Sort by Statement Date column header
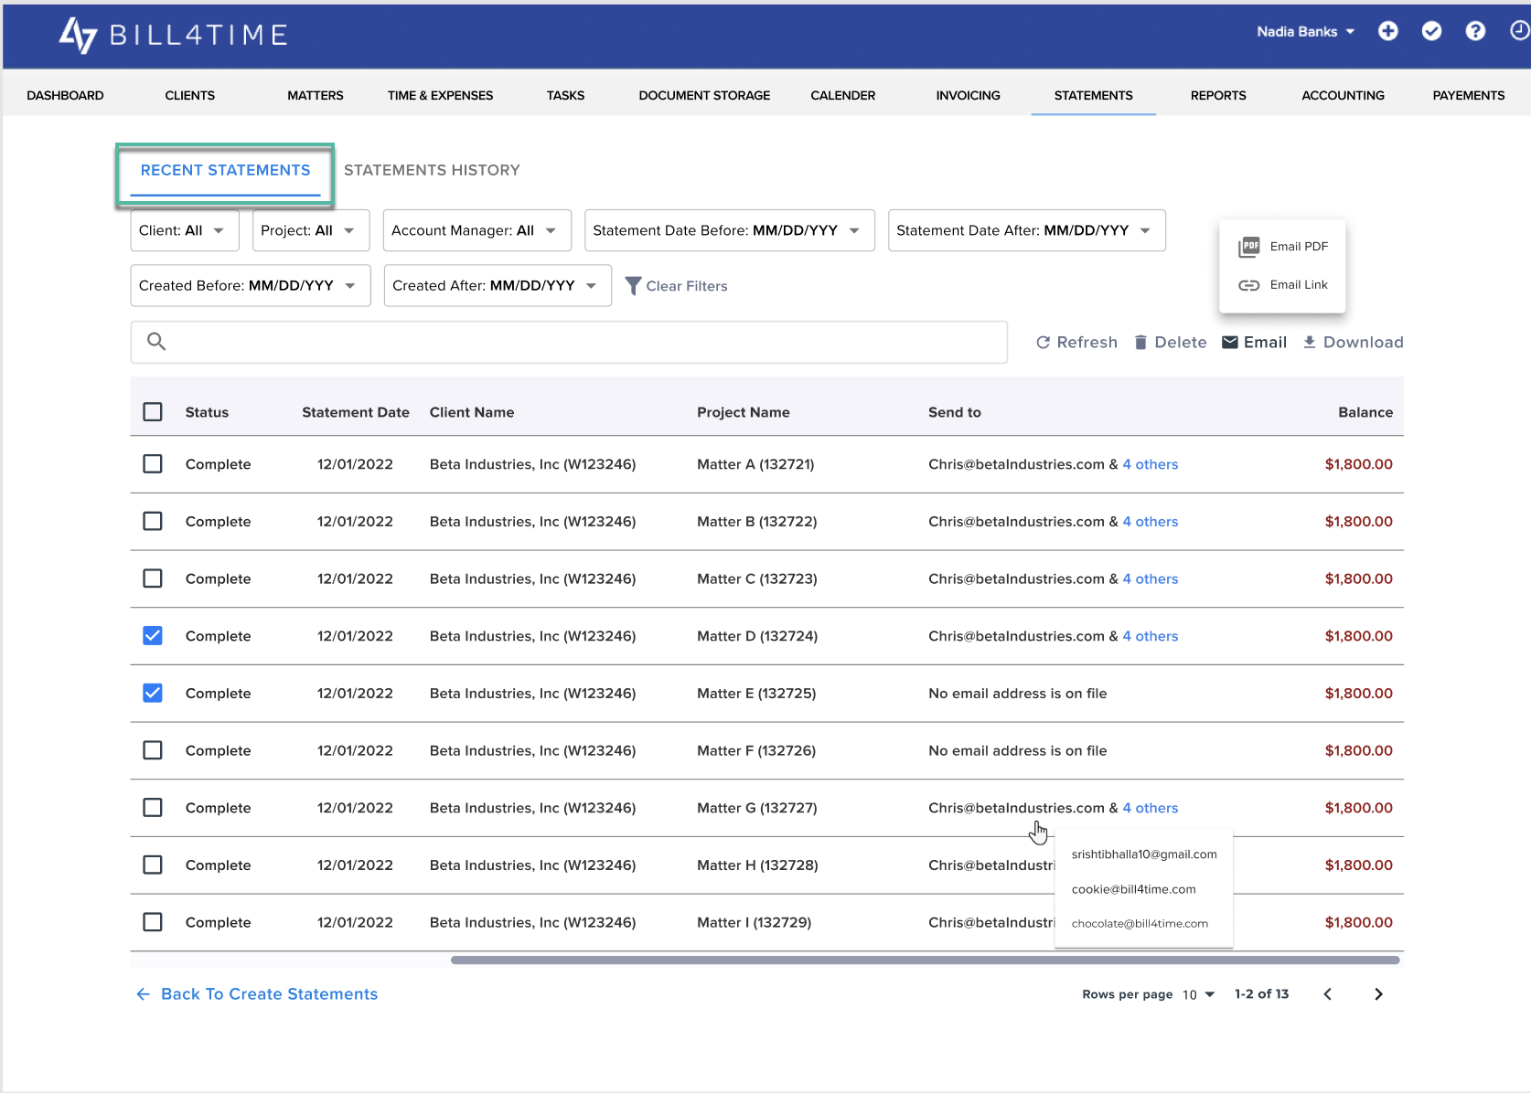This screenshot has height=1093, width=1531. [x=356, y=412]
